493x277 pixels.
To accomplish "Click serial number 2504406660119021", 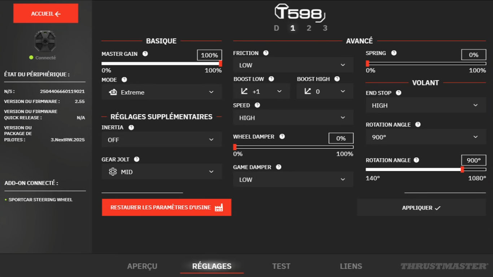I will 62,92.
